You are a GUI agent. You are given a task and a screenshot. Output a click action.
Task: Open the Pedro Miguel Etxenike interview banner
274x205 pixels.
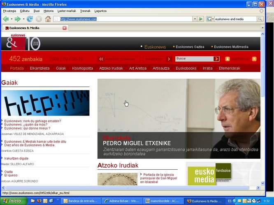(x=179, y=118)
